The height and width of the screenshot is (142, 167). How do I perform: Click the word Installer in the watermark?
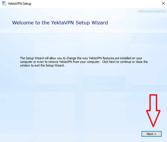[159, 11]
